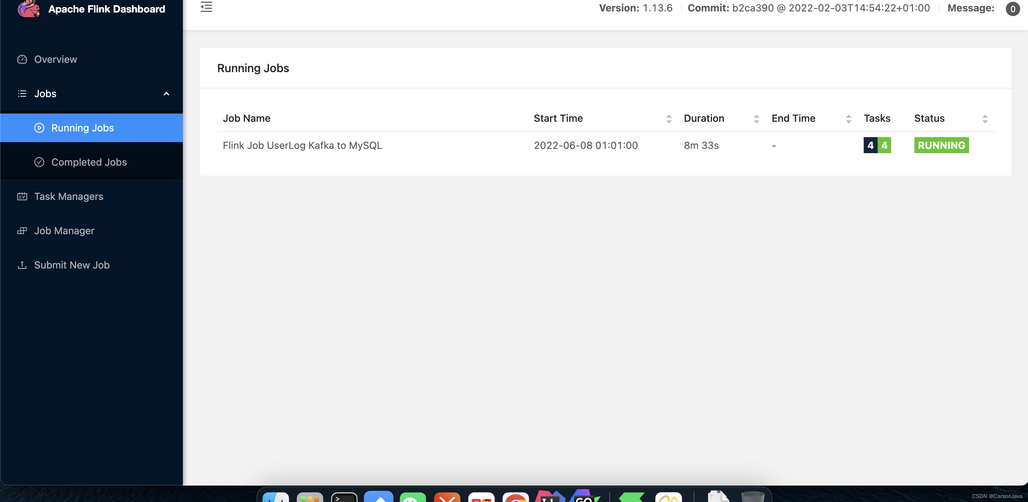Open the Job Manager page
The height and width of the screenshot is (502, 1028).
(x=91, y=231)
